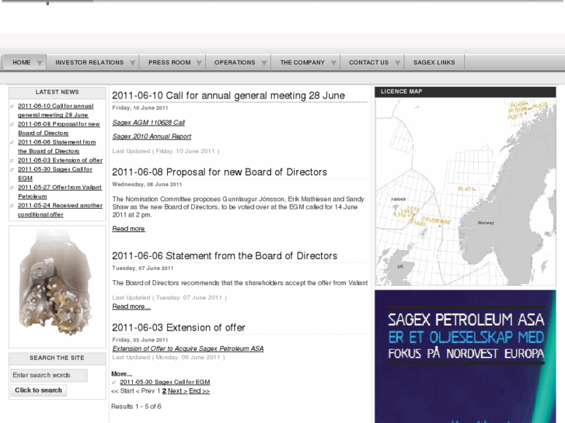
Task: Open sidebar 2011-06-03 Extension of offer link
Action: (60, 160)
